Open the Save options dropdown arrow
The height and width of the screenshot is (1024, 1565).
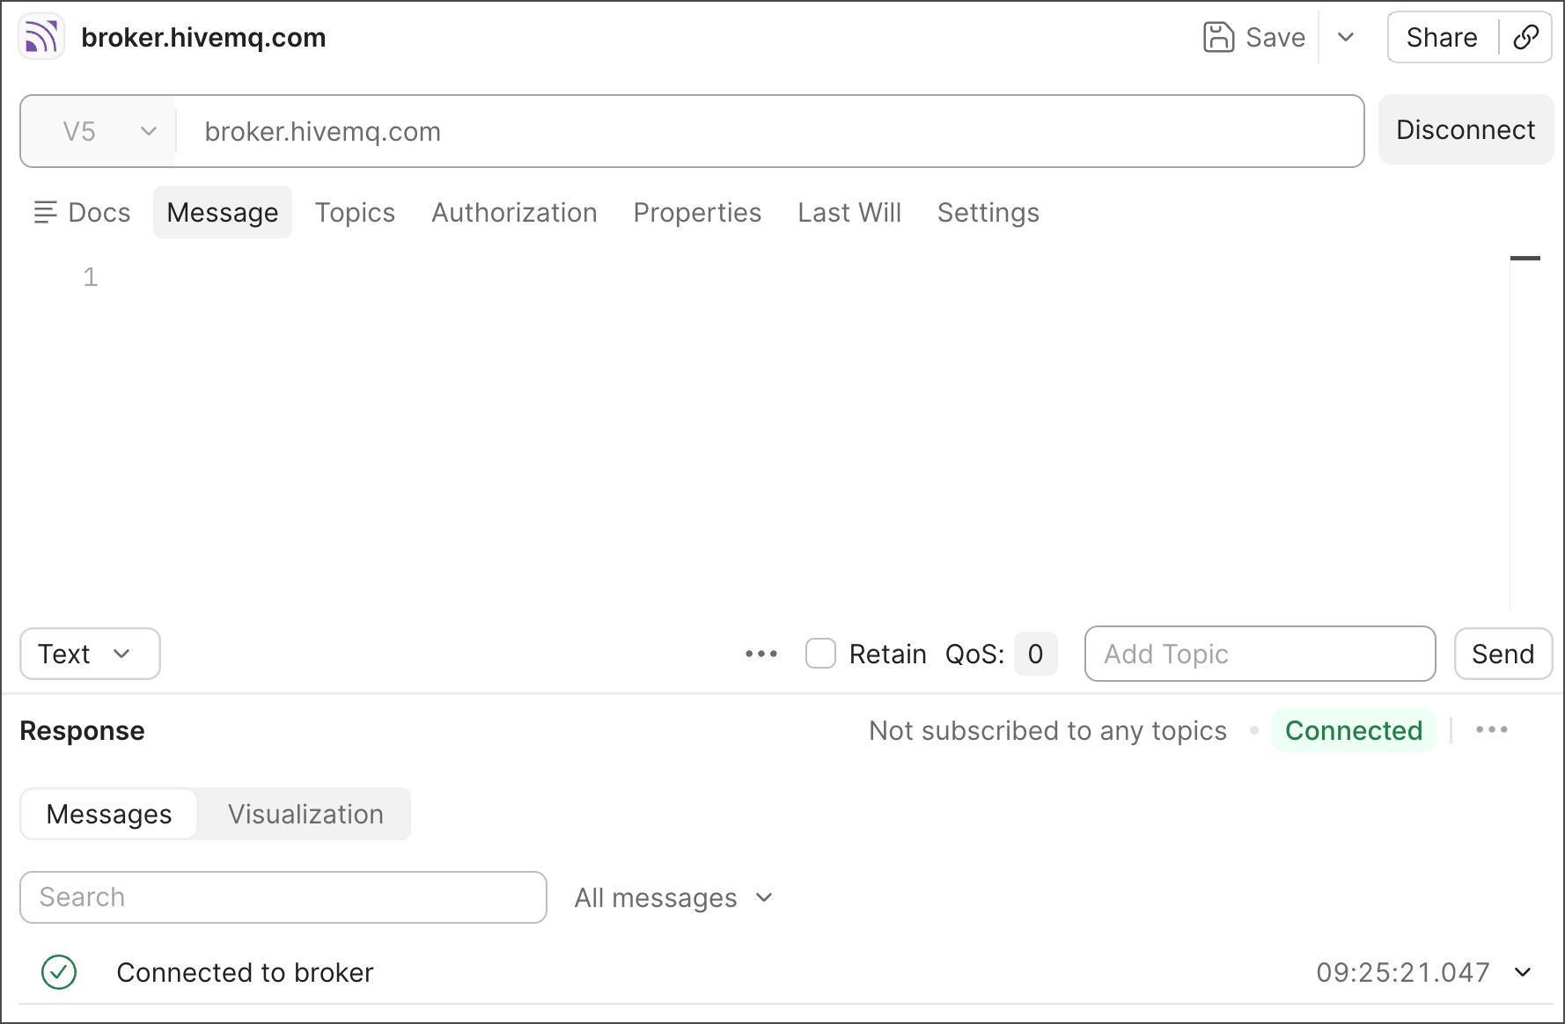pos(1345,37)
